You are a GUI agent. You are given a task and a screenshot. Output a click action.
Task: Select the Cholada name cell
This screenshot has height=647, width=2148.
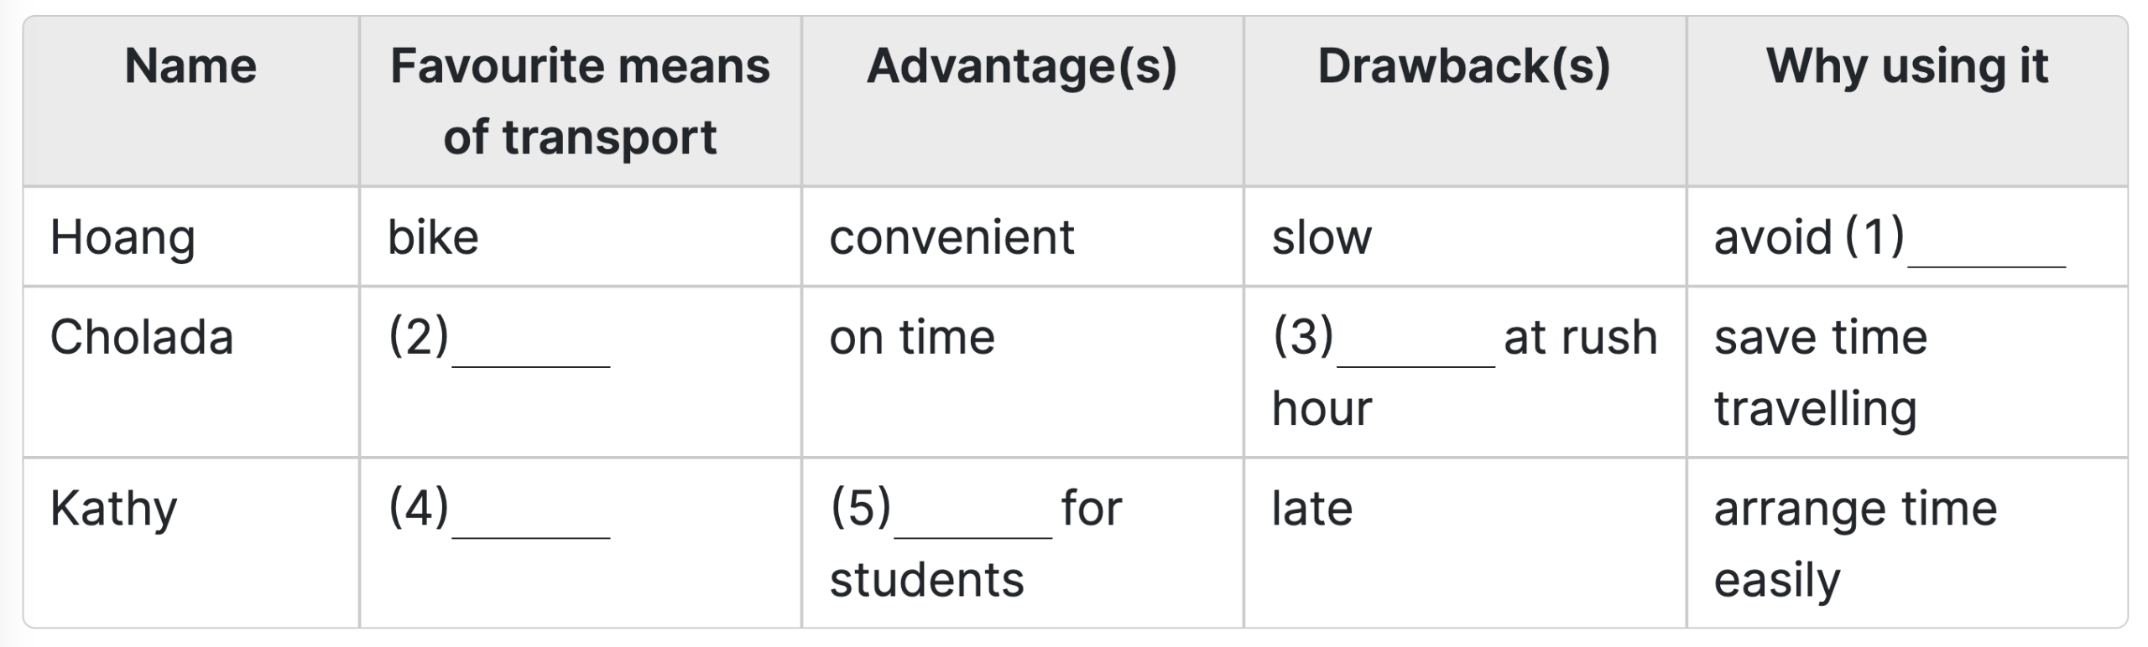pyautogui.click(x=141, y=339)
